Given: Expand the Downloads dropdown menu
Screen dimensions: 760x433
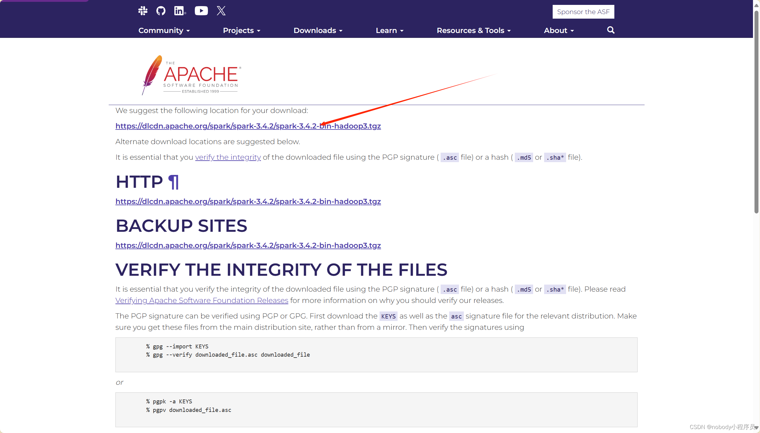Looking at the screenshot, I should (318, 31).
